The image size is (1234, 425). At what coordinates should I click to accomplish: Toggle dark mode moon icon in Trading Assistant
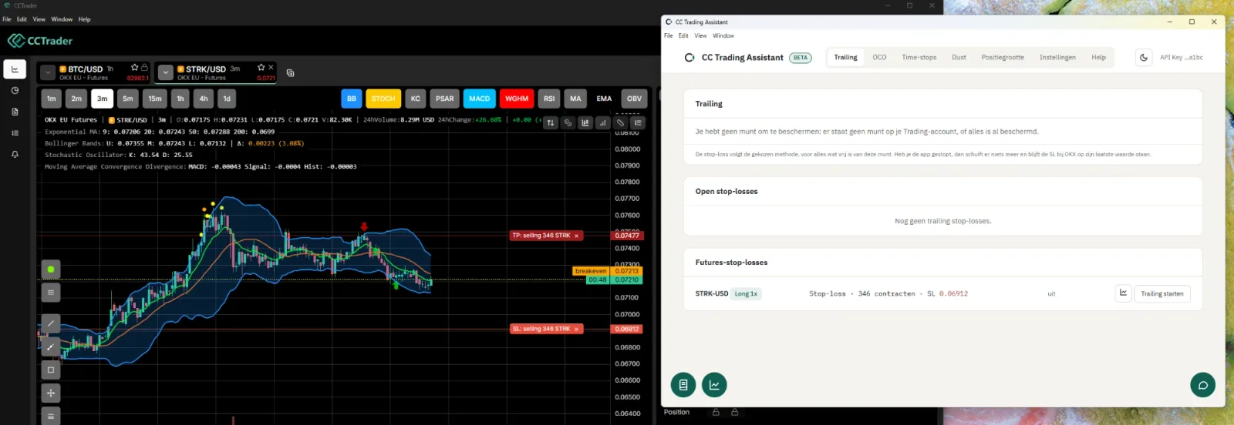point(1144,57)
